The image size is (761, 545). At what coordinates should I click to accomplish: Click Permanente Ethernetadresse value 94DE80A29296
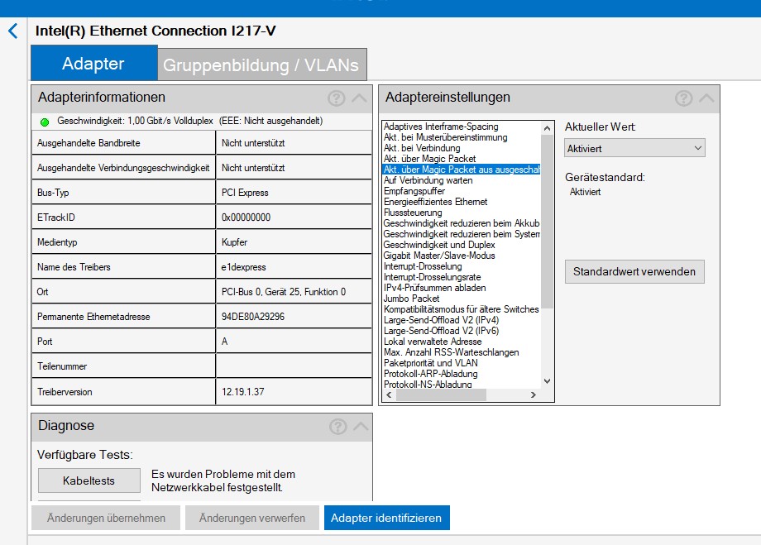(253, 317)
